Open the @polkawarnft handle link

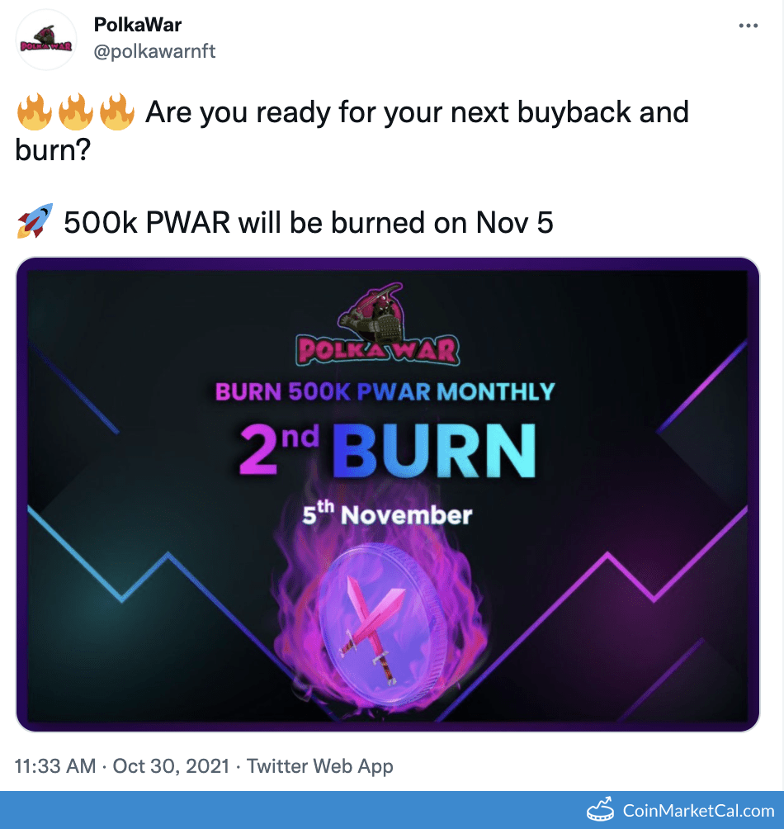pyautogui.click(x=155, y=51)
